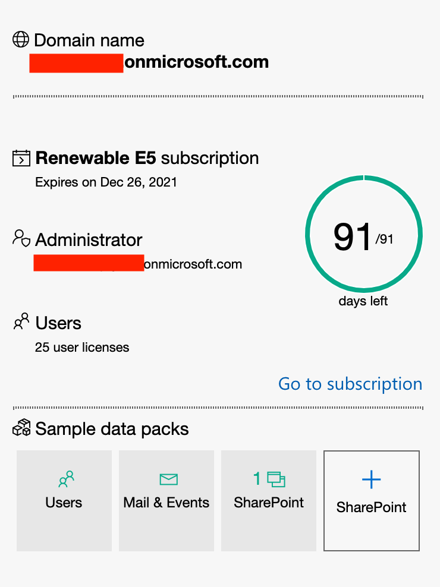Click the green SharePoint sites icon
Image resolution: width=440 pixels, height=587 pixels.
tap(276, 479)
